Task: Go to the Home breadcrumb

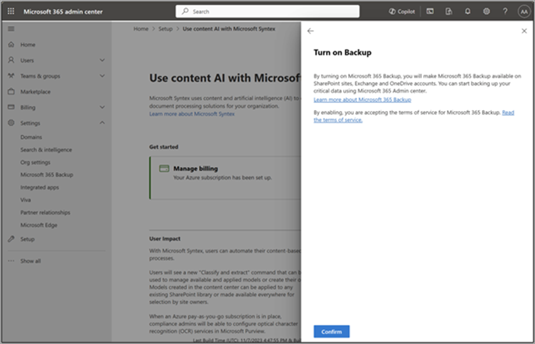Action: pyautogui.click(x=141, y=29)
